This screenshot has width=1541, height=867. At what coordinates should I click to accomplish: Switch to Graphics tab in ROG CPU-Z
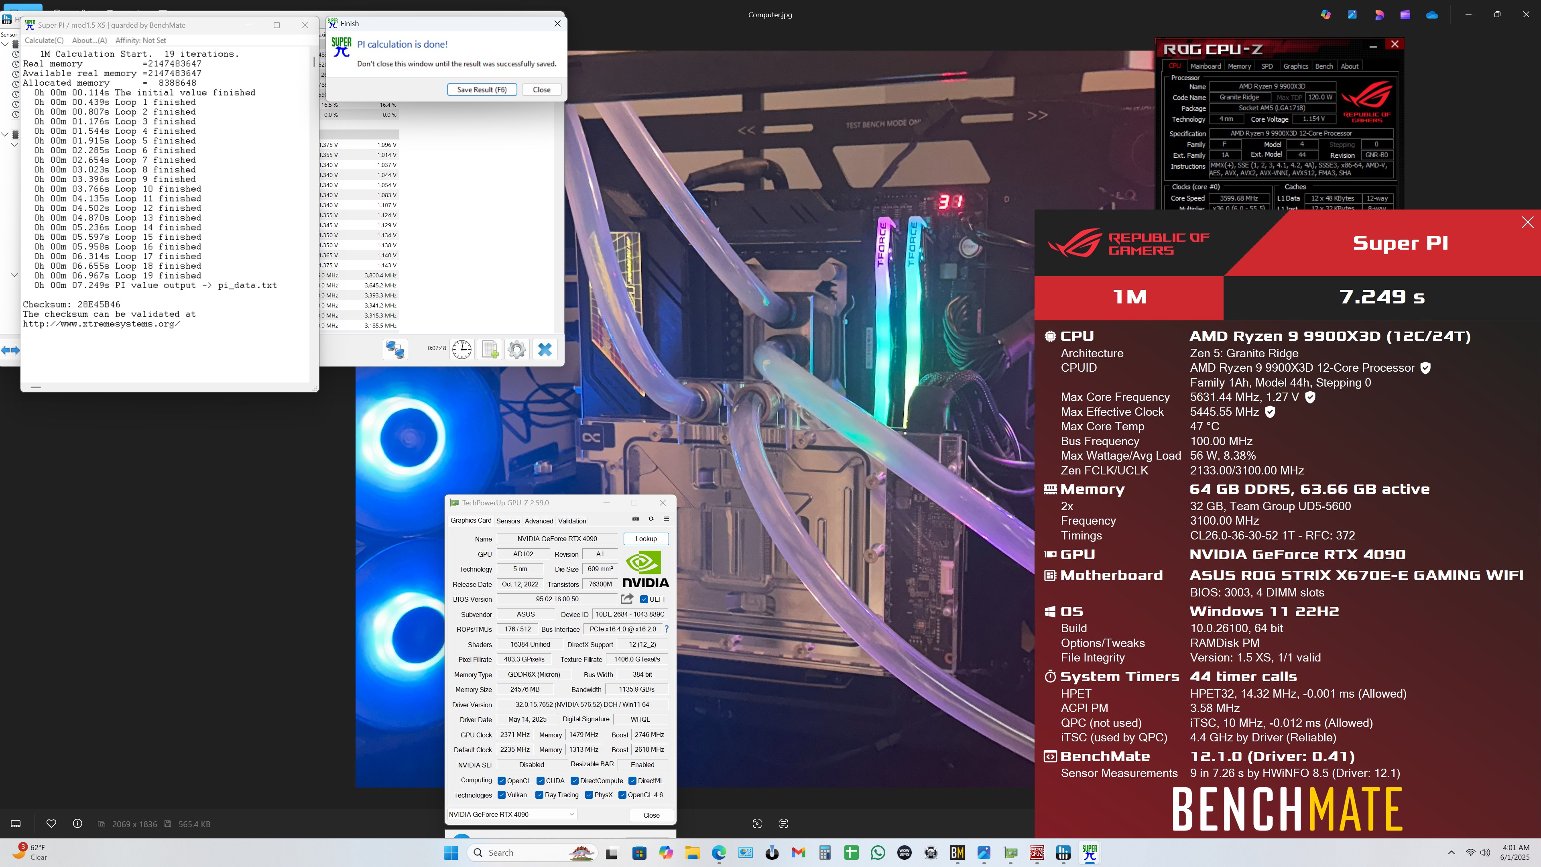point(1295,66)
